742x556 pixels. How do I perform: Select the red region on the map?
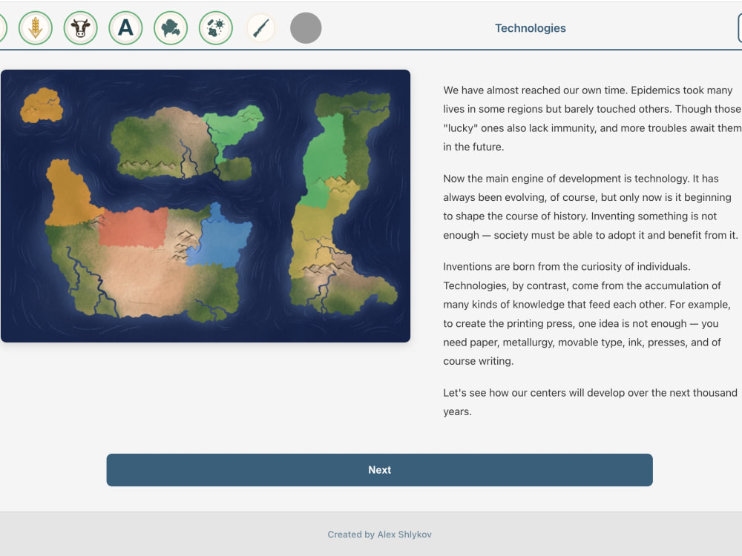point(134,227)
